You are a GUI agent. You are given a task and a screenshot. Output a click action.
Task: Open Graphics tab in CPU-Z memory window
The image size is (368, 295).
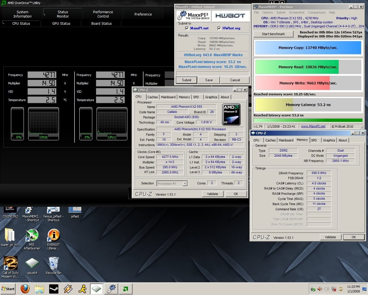tap(329, 140)
